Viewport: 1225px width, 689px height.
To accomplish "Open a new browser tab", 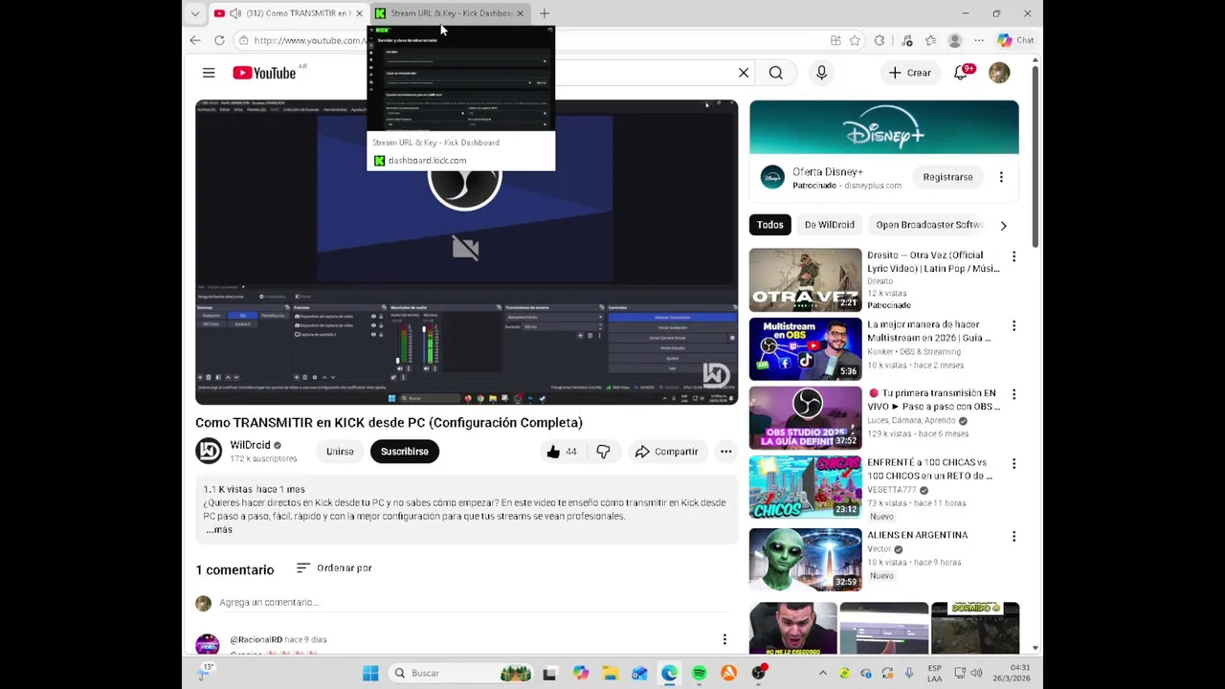I will point(545,13).
